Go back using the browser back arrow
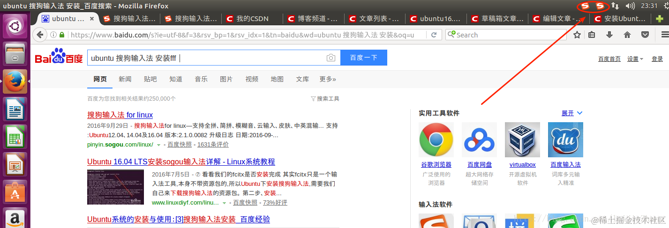The height and width of the screenshot is (228, 669). coord(40,35)
